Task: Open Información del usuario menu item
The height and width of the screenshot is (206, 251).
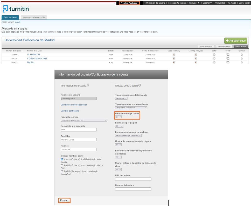Action: coord(155,3)
